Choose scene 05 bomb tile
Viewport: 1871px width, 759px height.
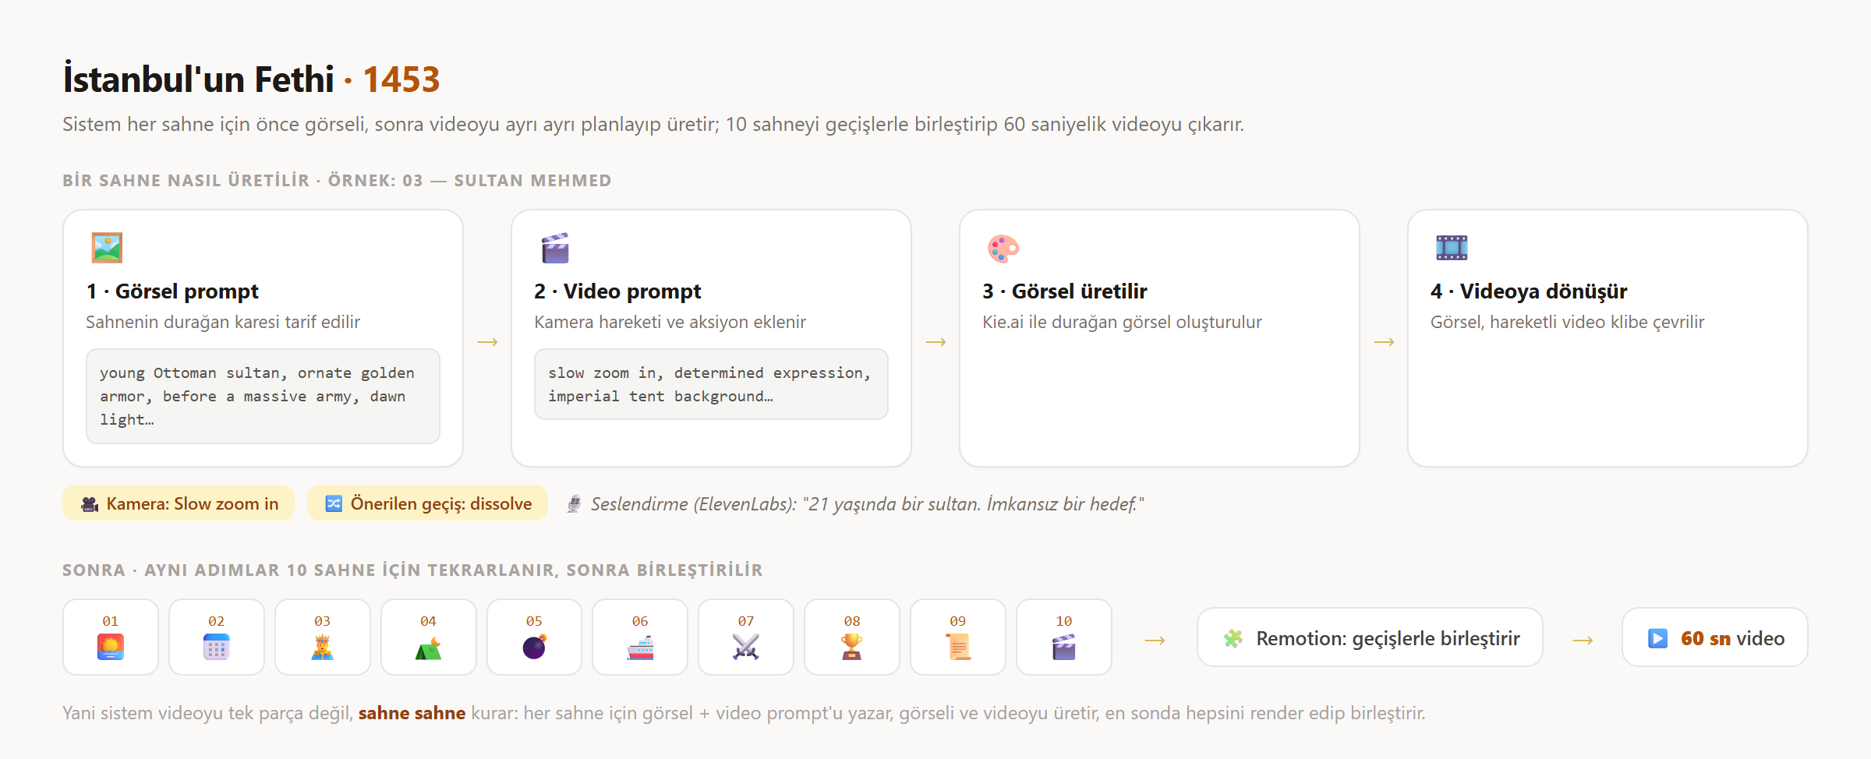[x=534, y=637]
